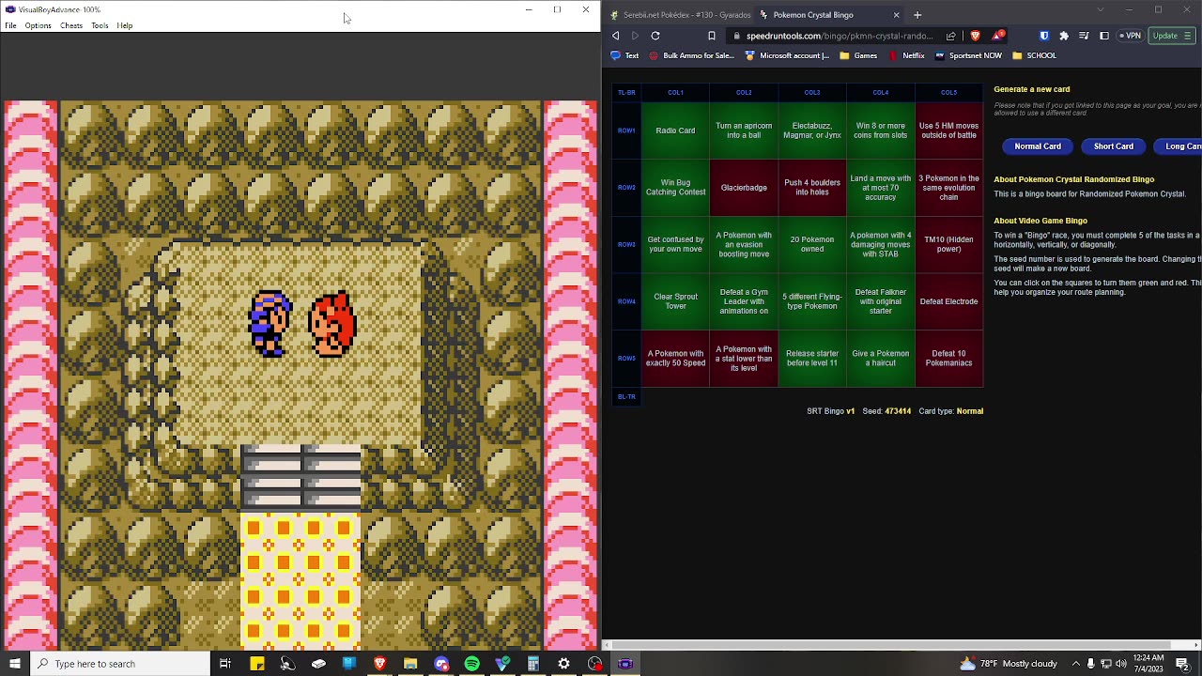Open Spotify from the taskbar
This screenshot has height=676, width=1202.
click(471, 664)
